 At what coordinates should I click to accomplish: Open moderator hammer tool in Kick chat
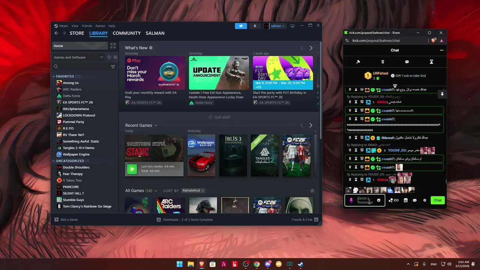point(358,62)
